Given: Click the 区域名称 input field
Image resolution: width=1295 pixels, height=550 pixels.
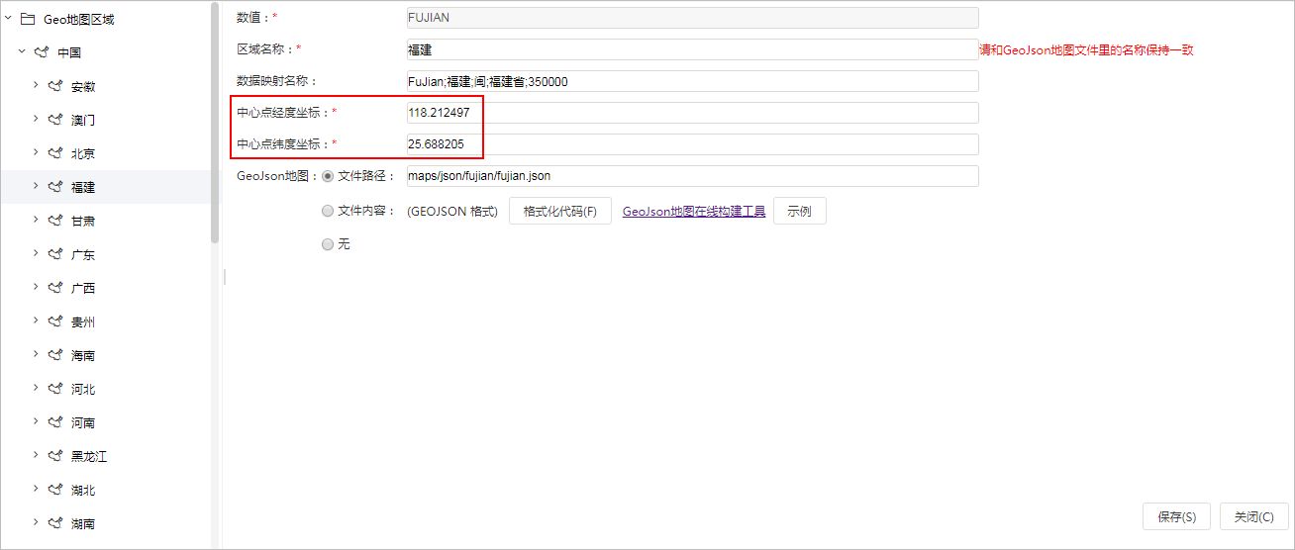Looking at the screenshot, I should (x=692, y=49).
